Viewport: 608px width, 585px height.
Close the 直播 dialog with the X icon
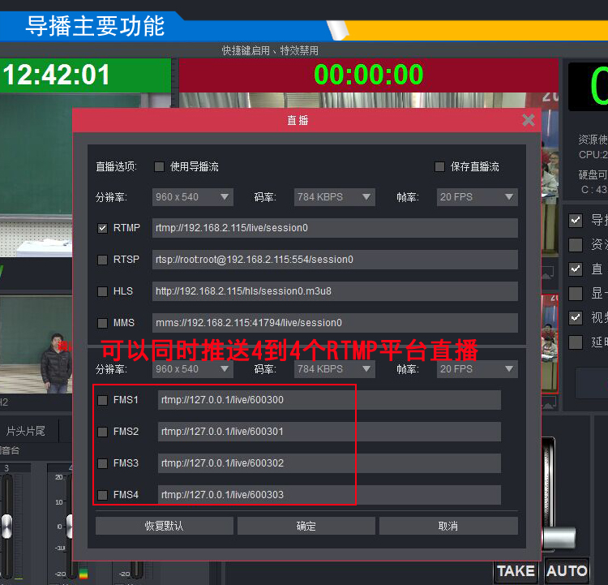529,120
